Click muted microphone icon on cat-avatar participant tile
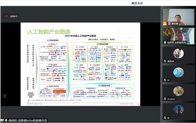The height and width of the screenshot is (123, 196). coord(165,61)
